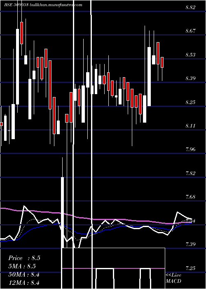
Task: Click the 7.68 price axis label
Action: 190,197
